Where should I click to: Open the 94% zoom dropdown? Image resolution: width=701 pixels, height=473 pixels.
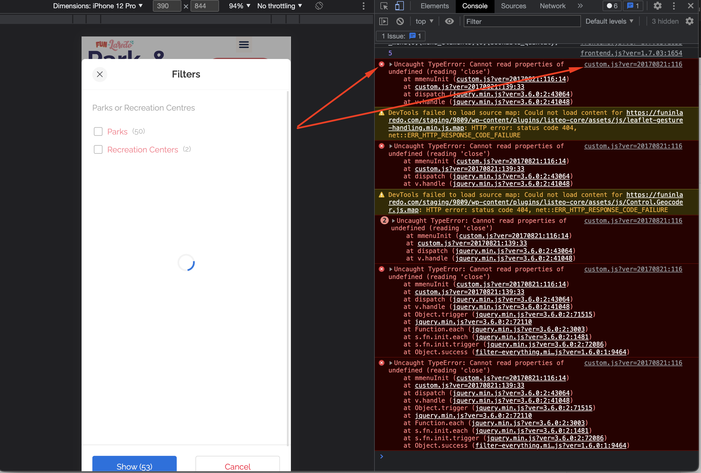coord(240,6)
